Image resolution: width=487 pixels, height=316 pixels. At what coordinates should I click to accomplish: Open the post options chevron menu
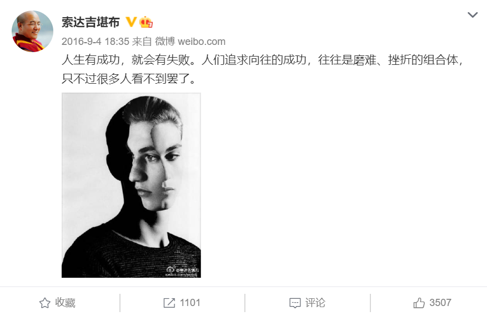pos(473,14)
